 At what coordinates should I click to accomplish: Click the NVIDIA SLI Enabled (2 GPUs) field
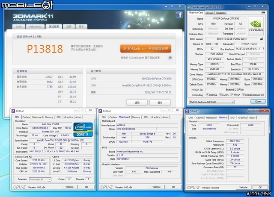(234, 89)
